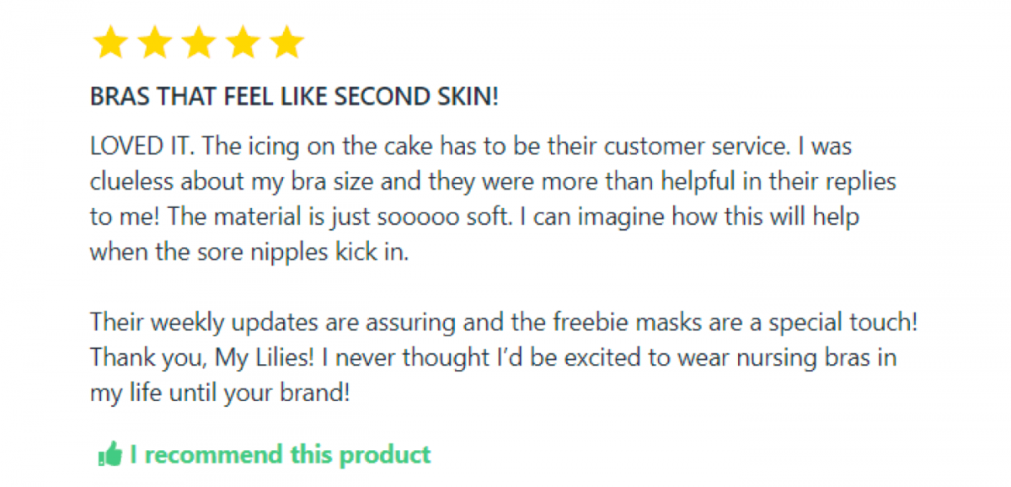This screenshot has height=487, width=1011.
Task: Click the second yellow rating star
Action: click(153, 41)
